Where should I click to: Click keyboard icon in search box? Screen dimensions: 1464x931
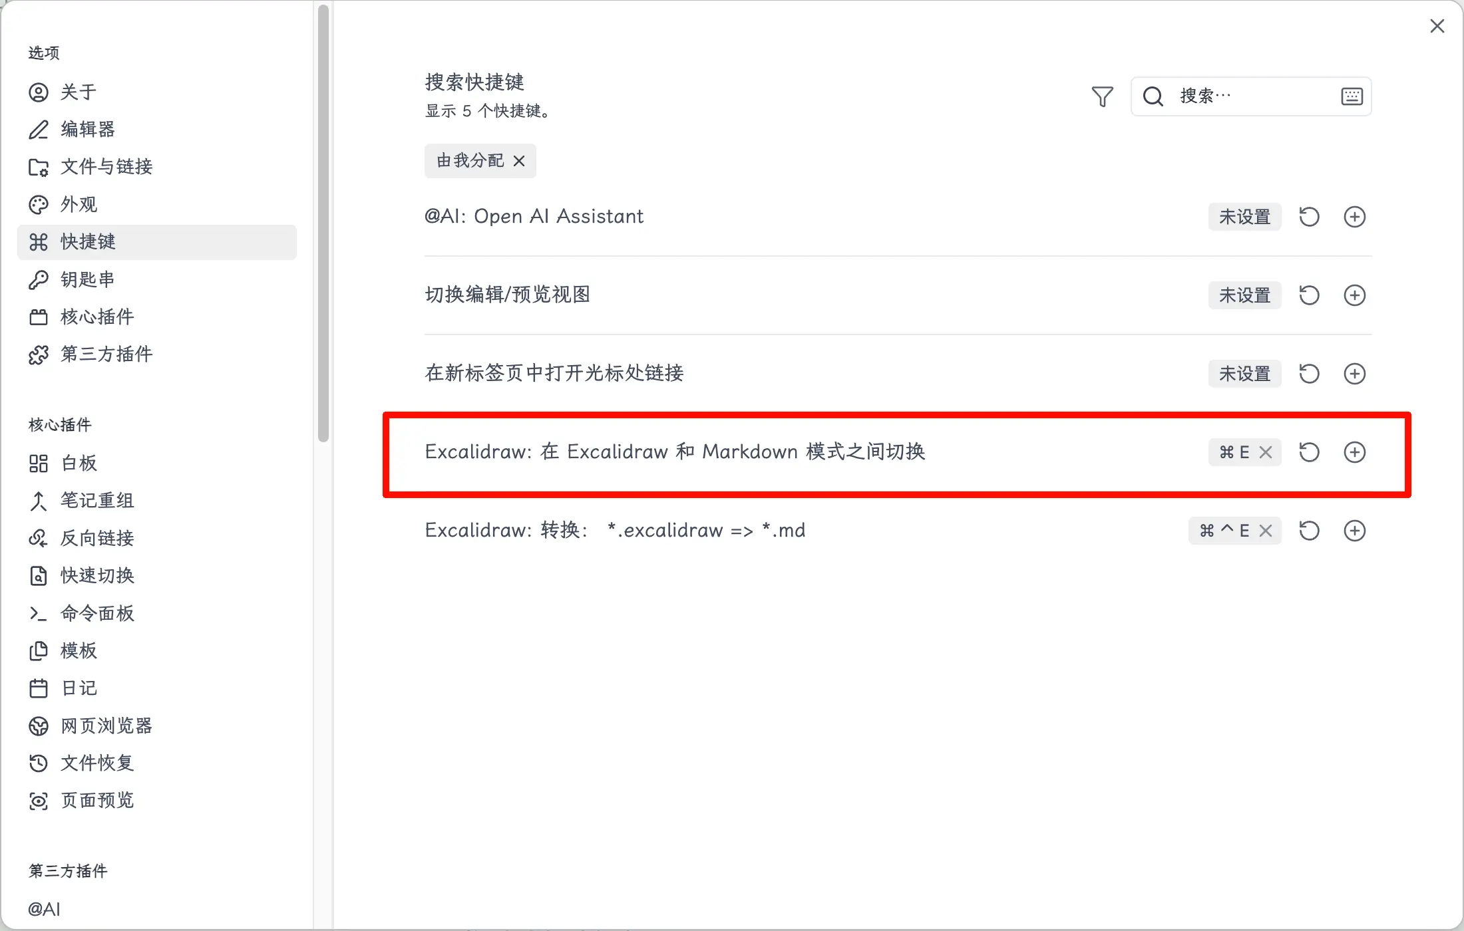1352,97
